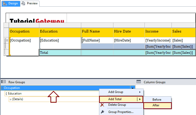The width and height of the screenshot is (196, 115).
Task: Click the Sales header cell
Action: pyautogui.click(x=184, y=33)
